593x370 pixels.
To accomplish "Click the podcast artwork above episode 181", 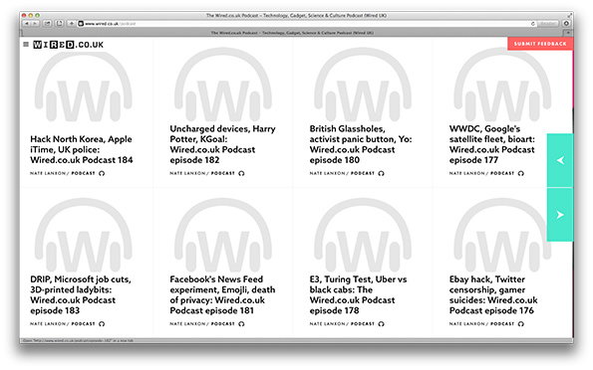I will point(223,235).
